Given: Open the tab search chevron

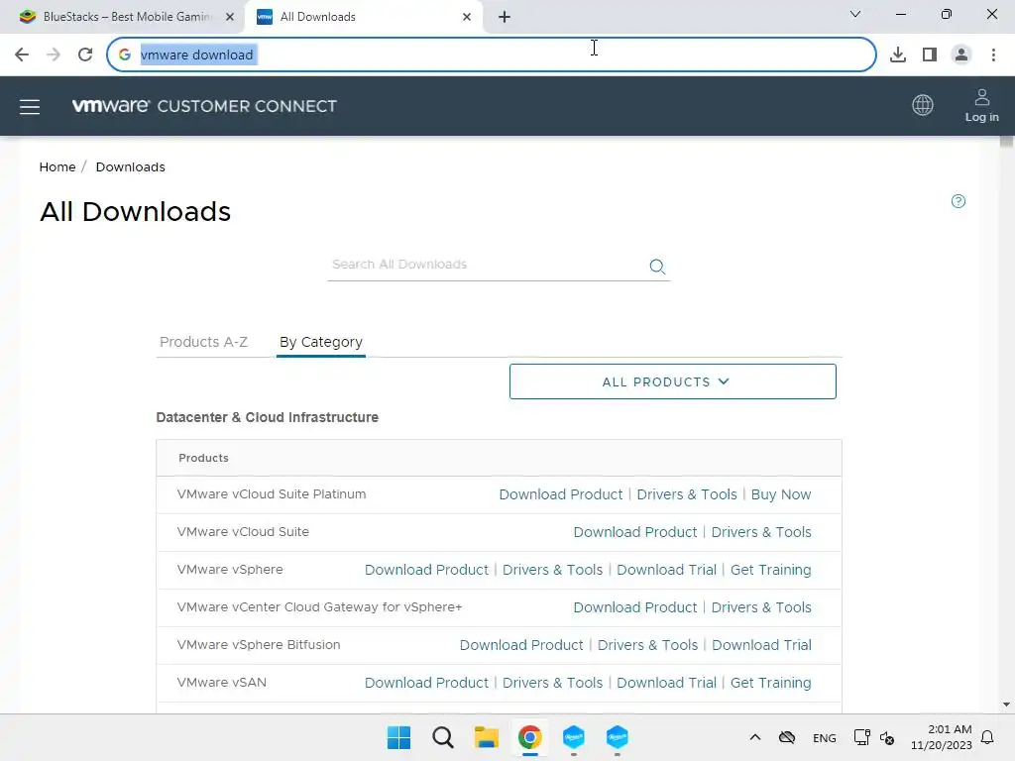Looking at the screenshot, I should (855, 14).
